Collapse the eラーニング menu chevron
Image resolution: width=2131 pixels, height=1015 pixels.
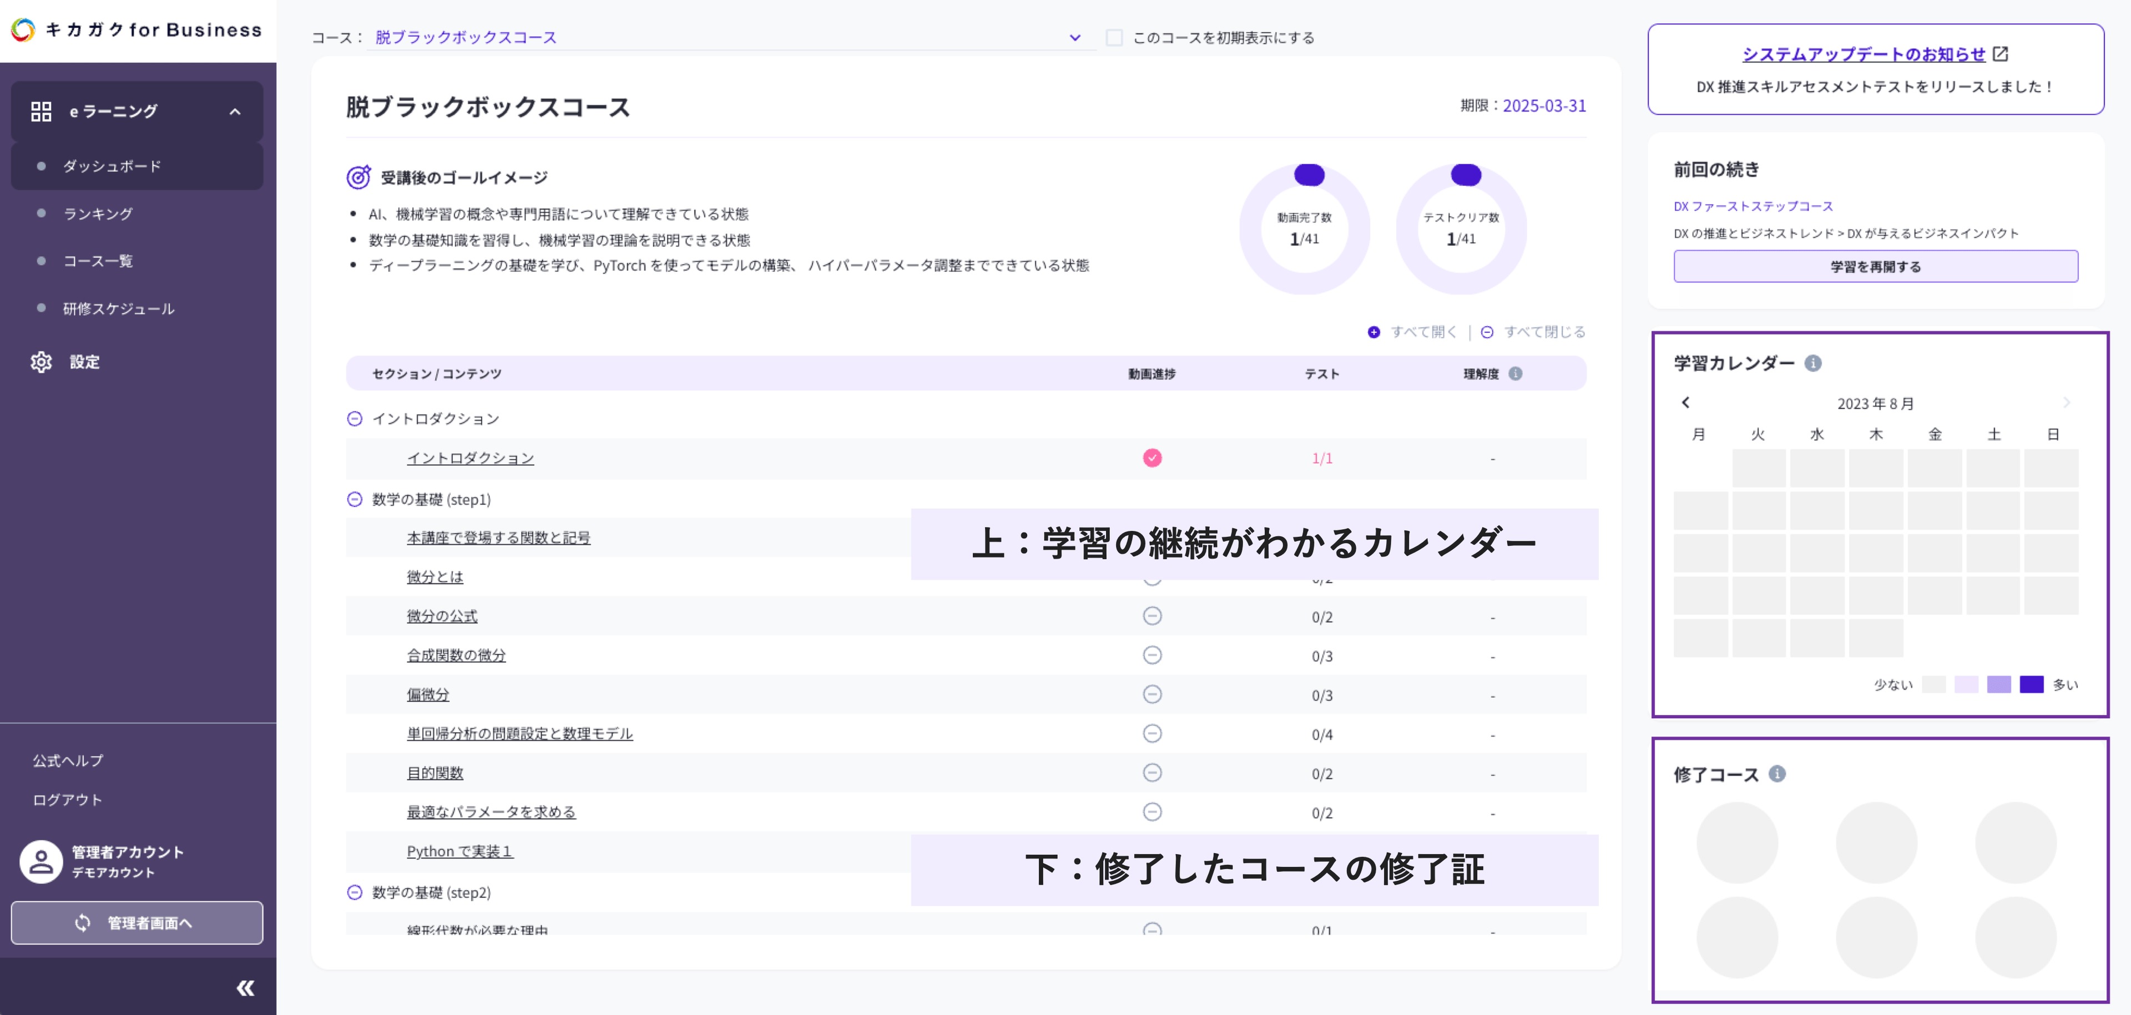pos(235,111)
